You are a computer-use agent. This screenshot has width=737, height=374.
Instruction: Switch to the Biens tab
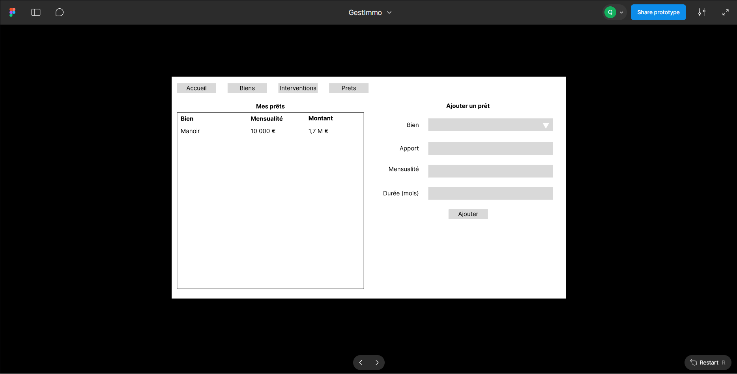[247, 88]
